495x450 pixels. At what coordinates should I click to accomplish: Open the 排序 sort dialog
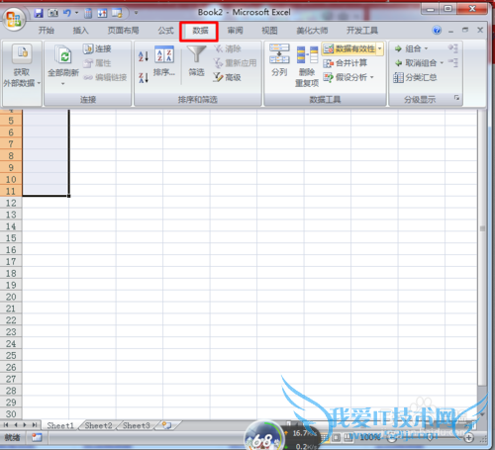164,61
